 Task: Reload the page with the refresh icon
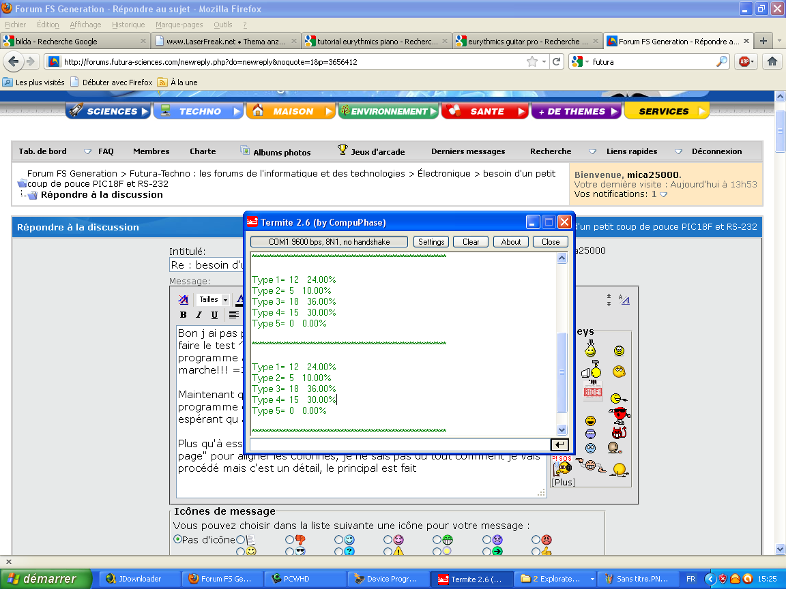(557, 61)
